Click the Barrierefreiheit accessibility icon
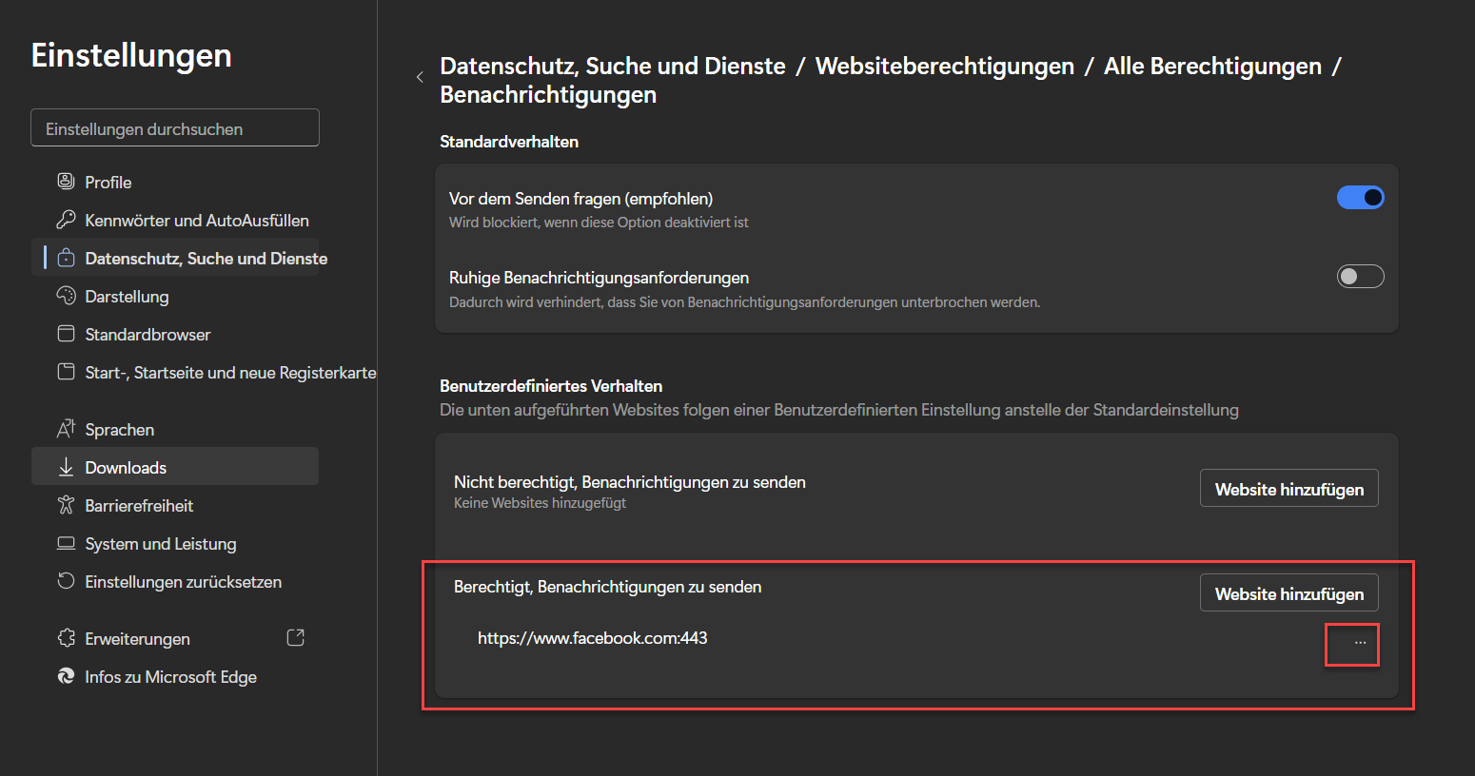This screenshot has height=776, width=1475. click(x=66, y=505)
